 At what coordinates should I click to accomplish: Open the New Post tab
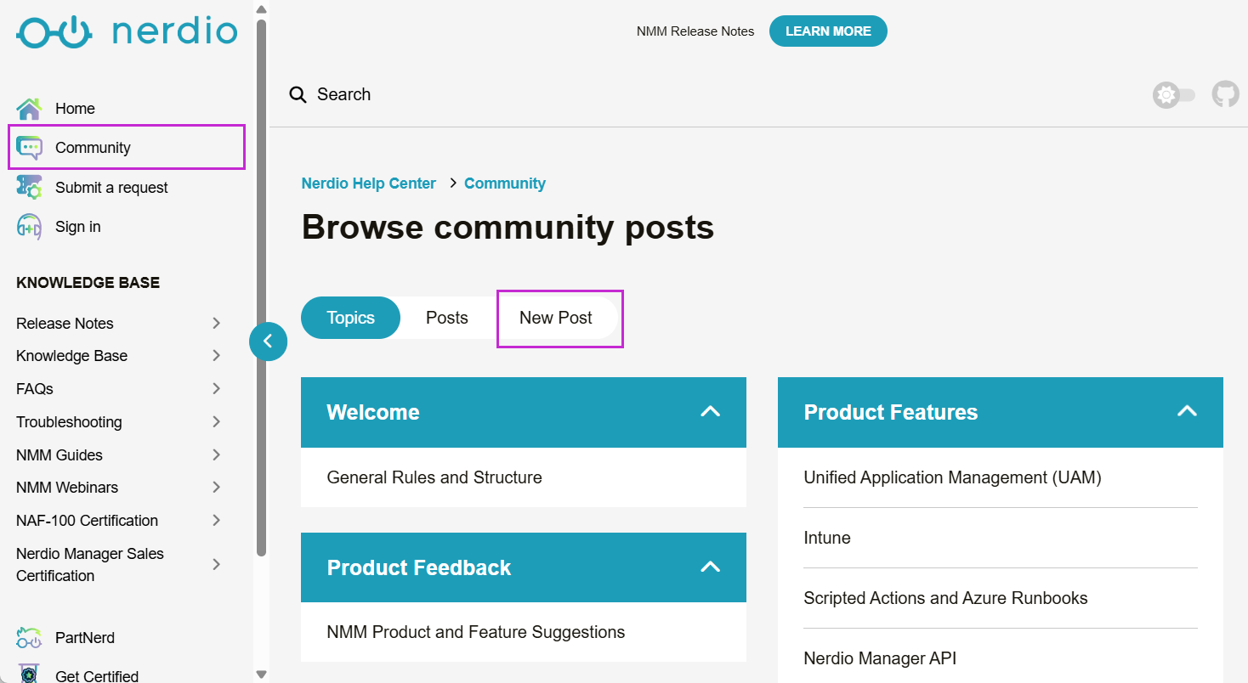(x=556, y=318)
